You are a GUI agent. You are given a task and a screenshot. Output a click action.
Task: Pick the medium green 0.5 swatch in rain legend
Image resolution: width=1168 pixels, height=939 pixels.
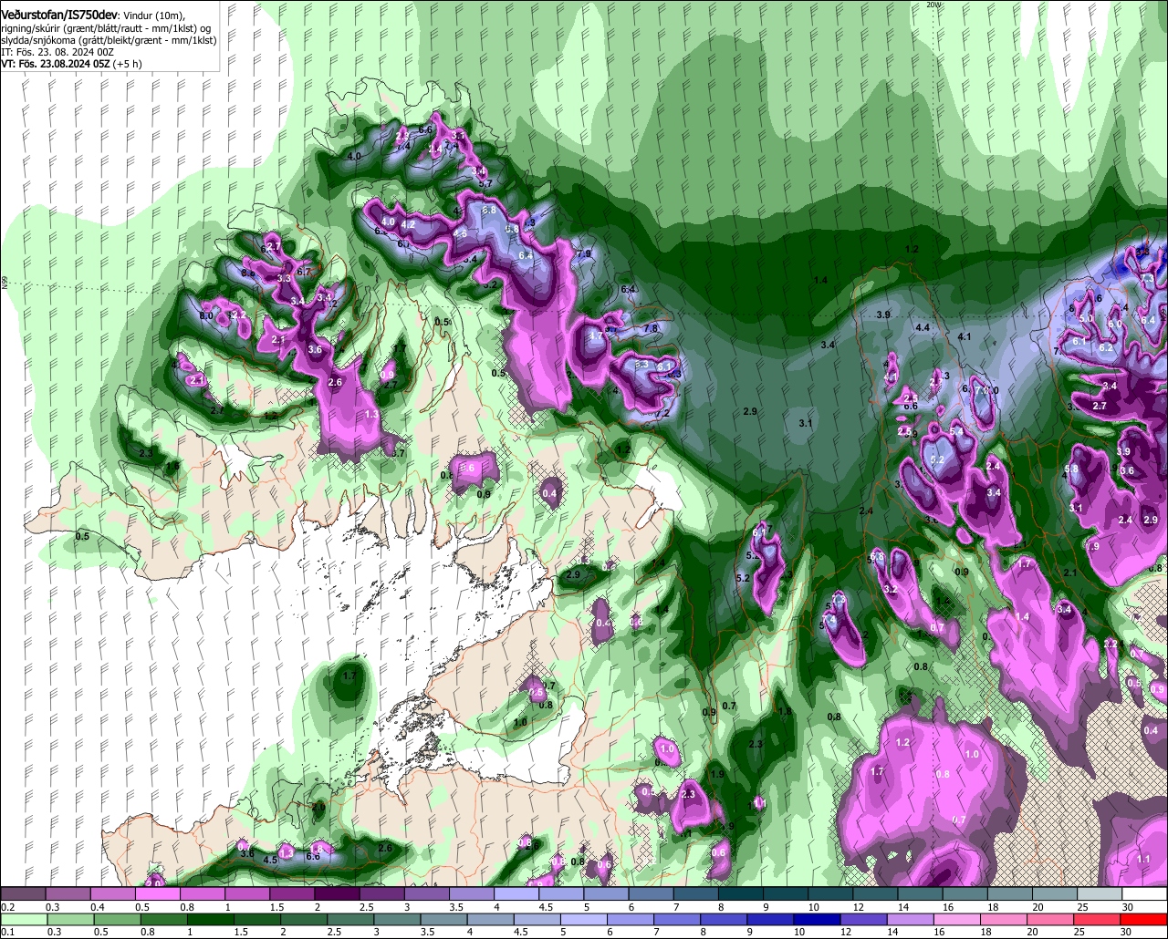pyautogui.click(x=118, y=919)
